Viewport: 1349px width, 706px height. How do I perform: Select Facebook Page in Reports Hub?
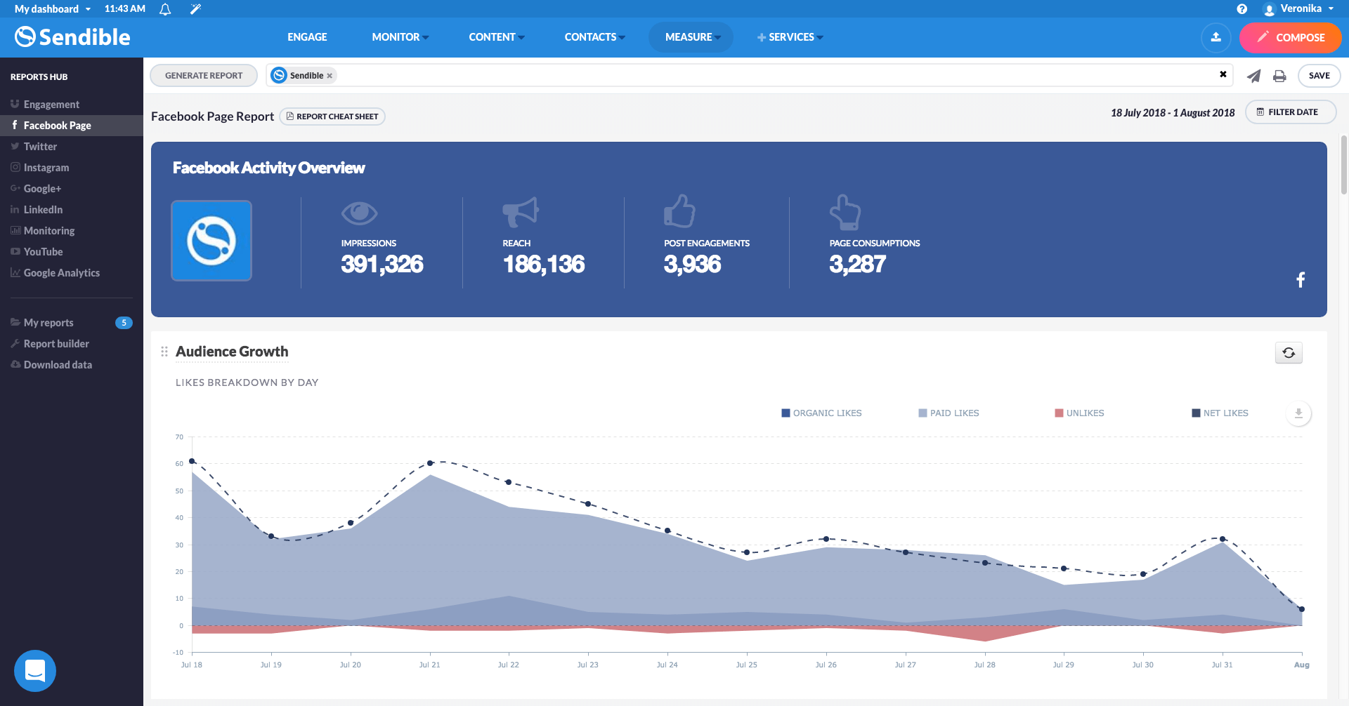pyautogui.click(x=72, y=126)
